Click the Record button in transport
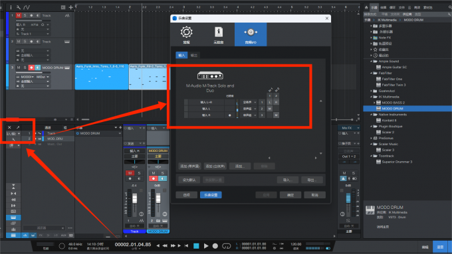 coord(215,246)
